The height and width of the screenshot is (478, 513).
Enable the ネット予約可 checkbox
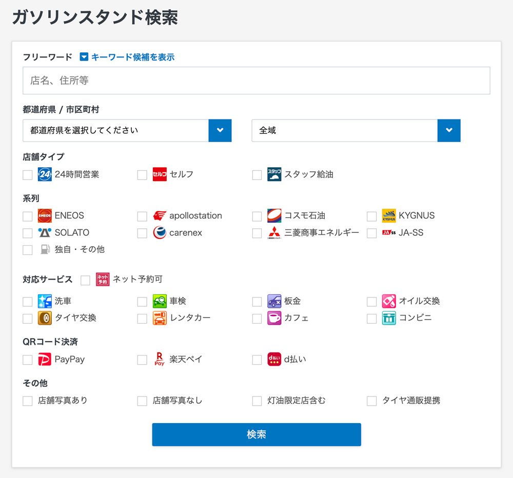coord(85,281)
